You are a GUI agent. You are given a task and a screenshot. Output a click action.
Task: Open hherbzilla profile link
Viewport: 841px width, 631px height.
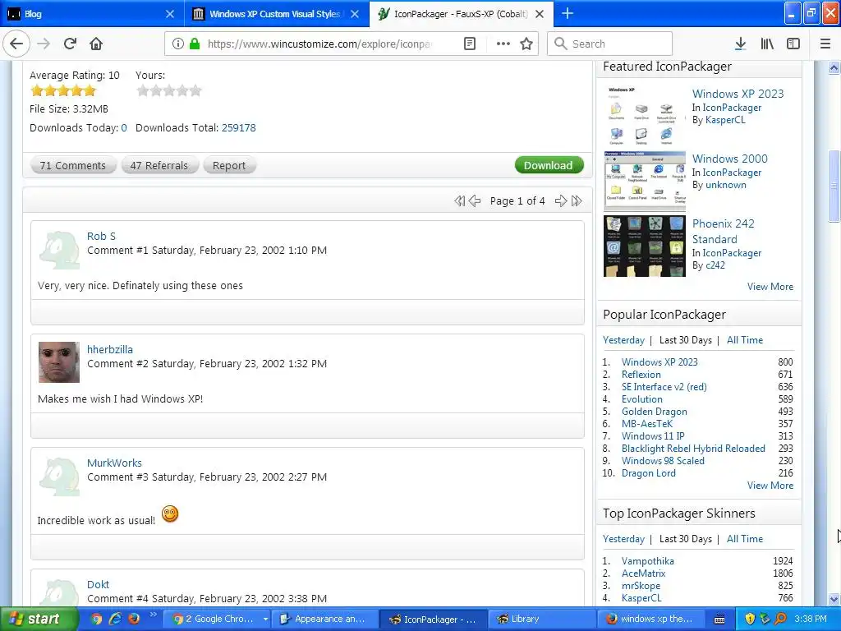110,349
